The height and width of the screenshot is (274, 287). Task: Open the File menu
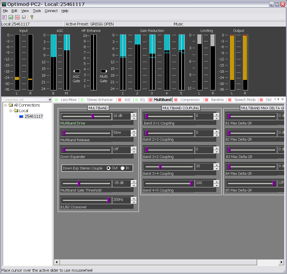click(5, 11)
